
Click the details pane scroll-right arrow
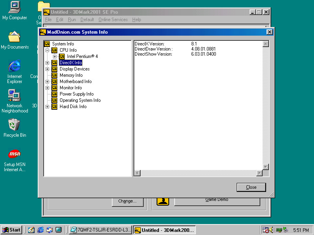(259, 173)
